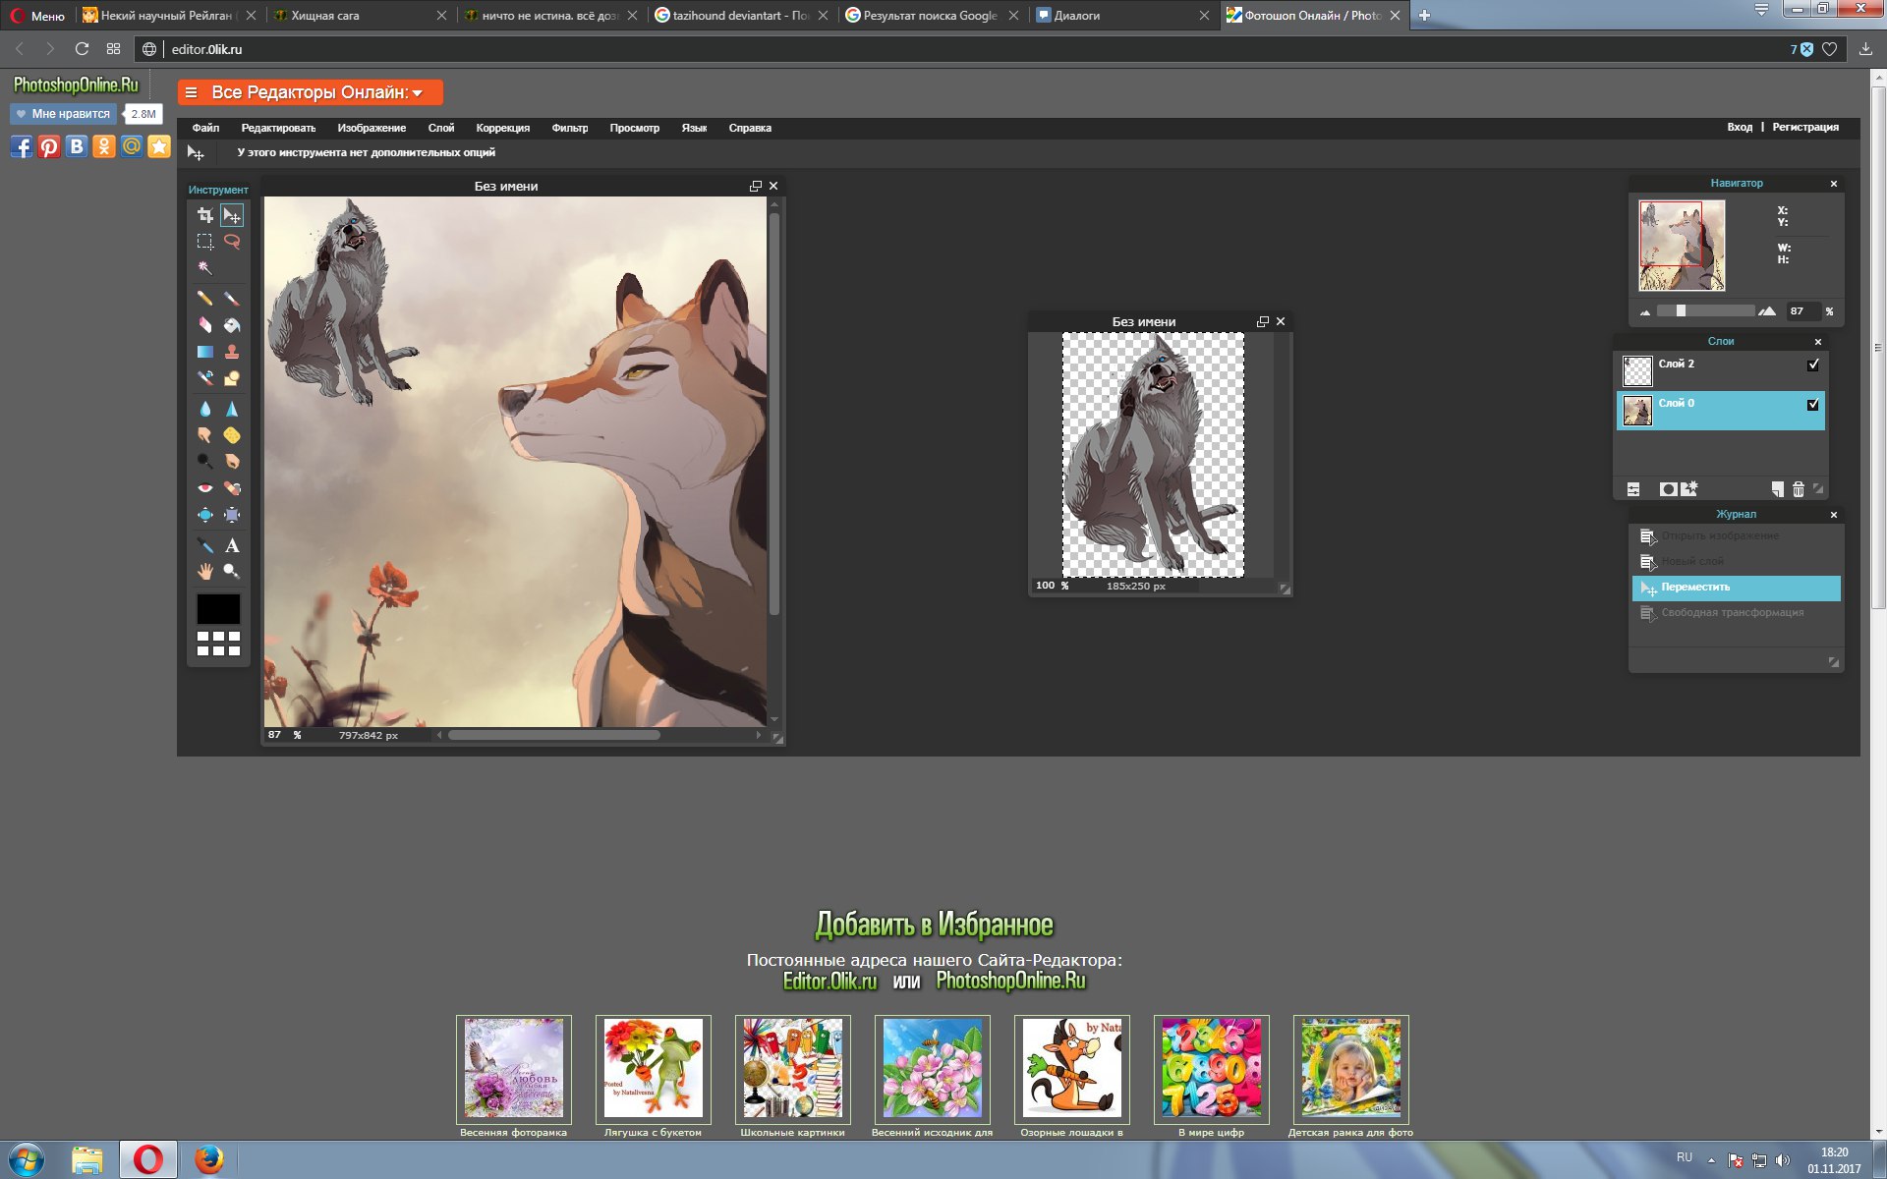
Task: Click the PhotoshopOnline.Ru link below Добавить в Избранное
Action: tap(1010, 981)
